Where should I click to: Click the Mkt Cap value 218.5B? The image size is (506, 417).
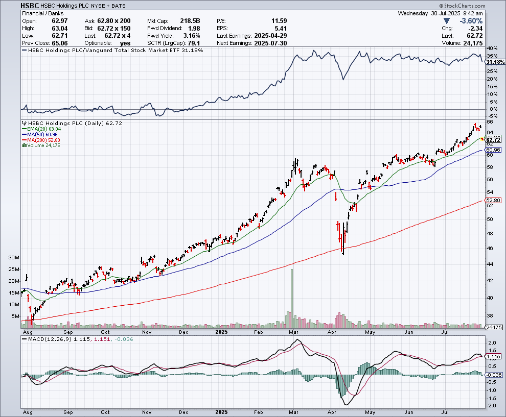(x=190, y=21)
